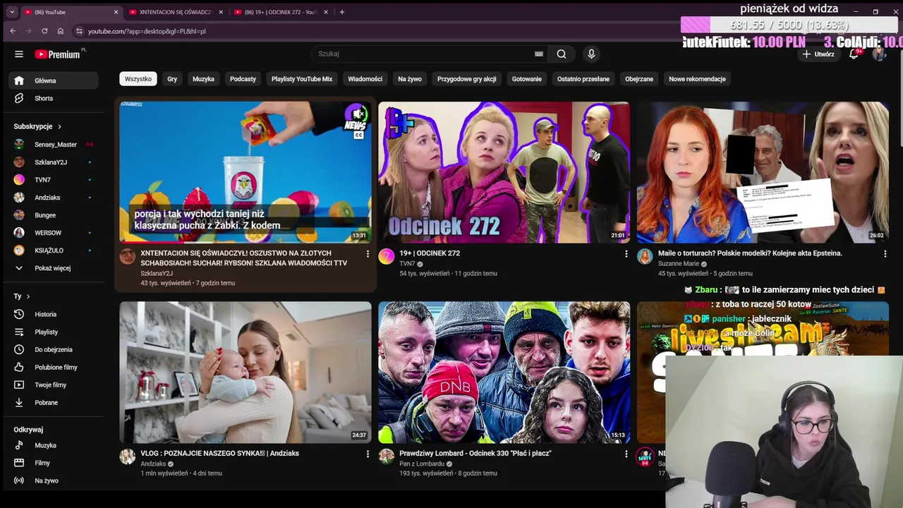
Task: Click the YouTube Premium logo
Action: (58, 54)
